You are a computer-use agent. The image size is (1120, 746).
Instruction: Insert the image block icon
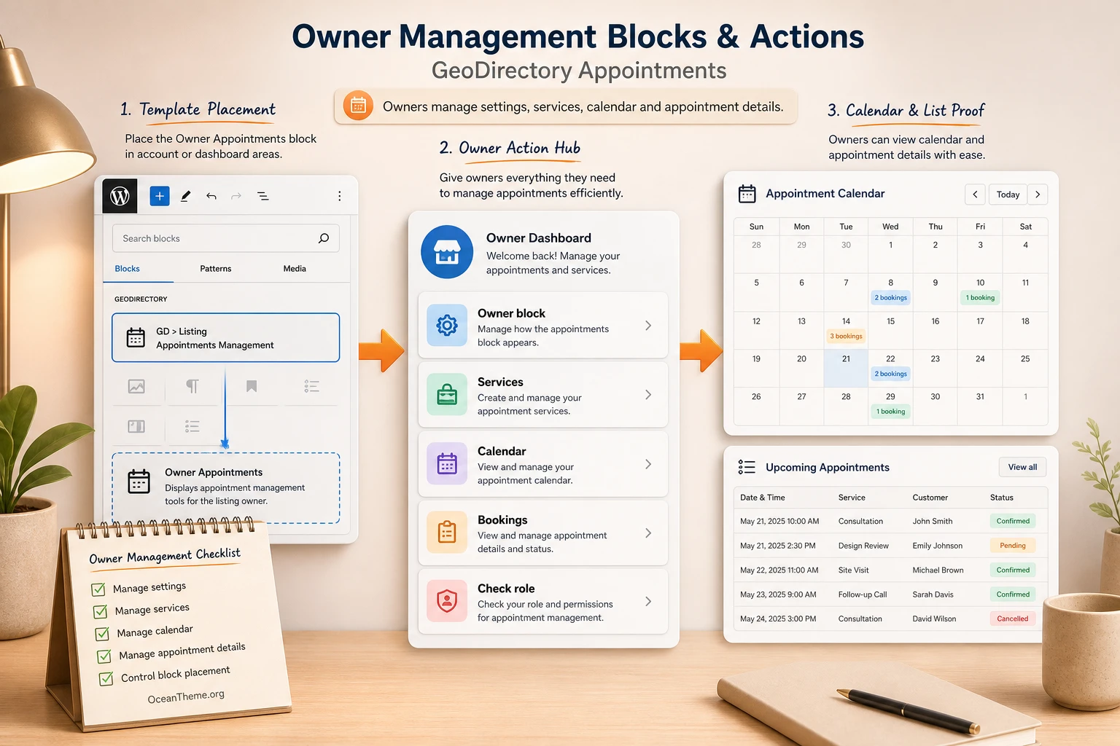[136, 386]
